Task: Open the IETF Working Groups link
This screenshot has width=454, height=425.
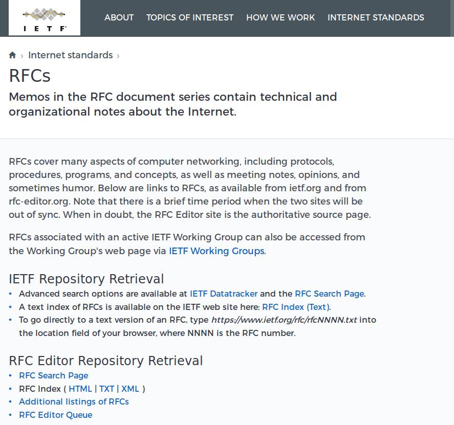Action: (217, 251)
